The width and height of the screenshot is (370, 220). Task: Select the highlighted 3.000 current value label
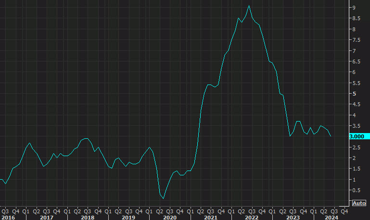(x=357, y=136)
